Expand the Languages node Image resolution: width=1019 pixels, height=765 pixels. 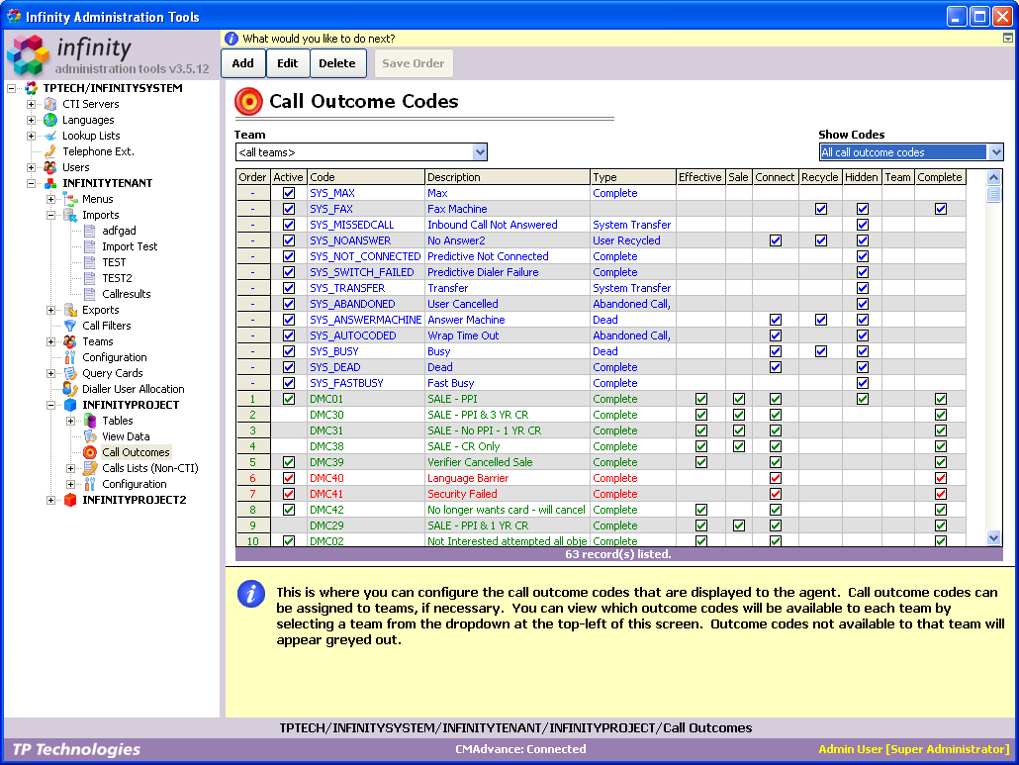tap(31, 120)
